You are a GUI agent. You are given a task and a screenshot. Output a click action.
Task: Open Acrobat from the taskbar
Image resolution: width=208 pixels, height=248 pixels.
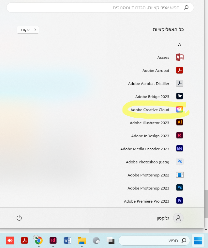point(24,240)
